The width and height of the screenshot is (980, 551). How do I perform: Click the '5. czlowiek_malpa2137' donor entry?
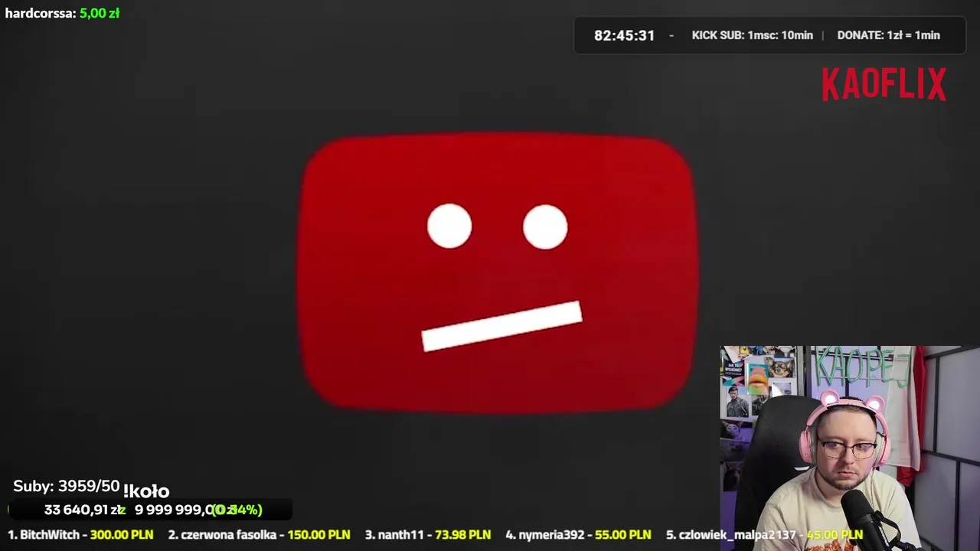pos(764,535)
